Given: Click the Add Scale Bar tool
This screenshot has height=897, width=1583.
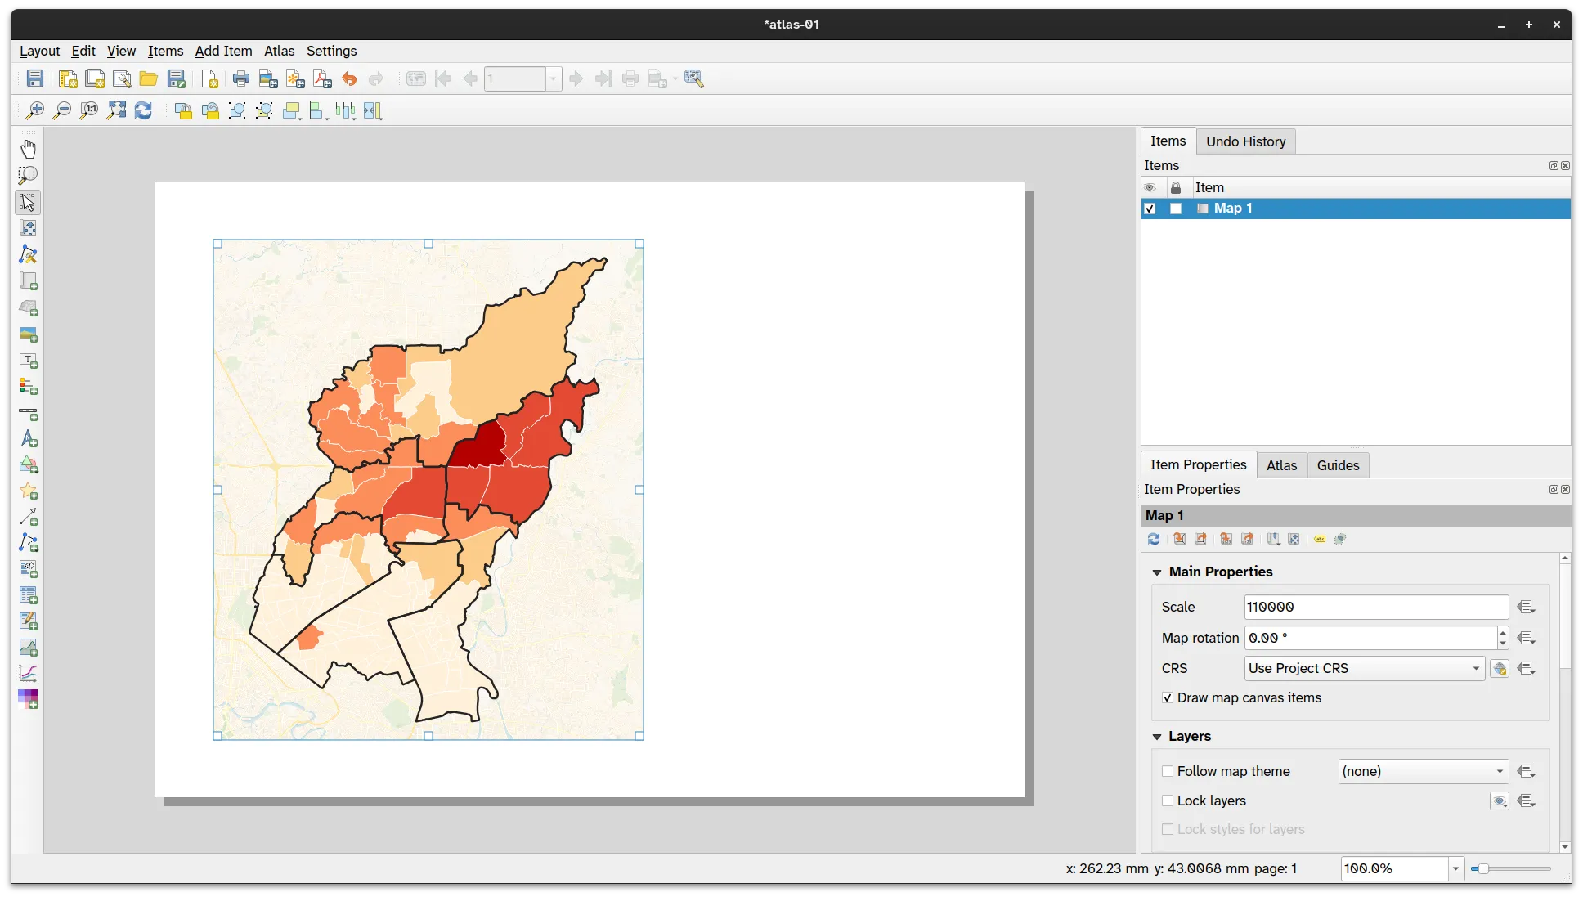Looking at the screenshot, I should [x=28, y=414].
